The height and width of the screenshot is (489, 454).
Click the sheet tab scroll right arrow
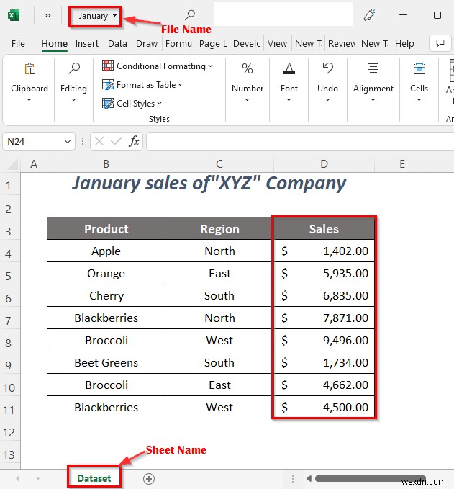[x=37, y=478]
